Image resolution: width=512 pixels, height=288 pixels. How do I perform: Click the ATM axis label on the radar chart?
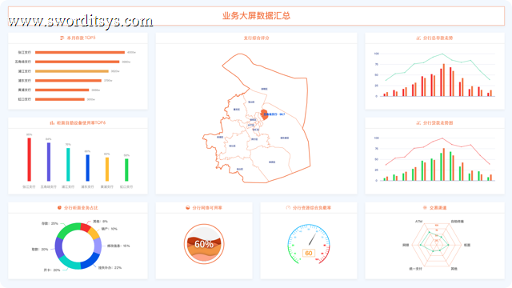(x=418, y=222)
